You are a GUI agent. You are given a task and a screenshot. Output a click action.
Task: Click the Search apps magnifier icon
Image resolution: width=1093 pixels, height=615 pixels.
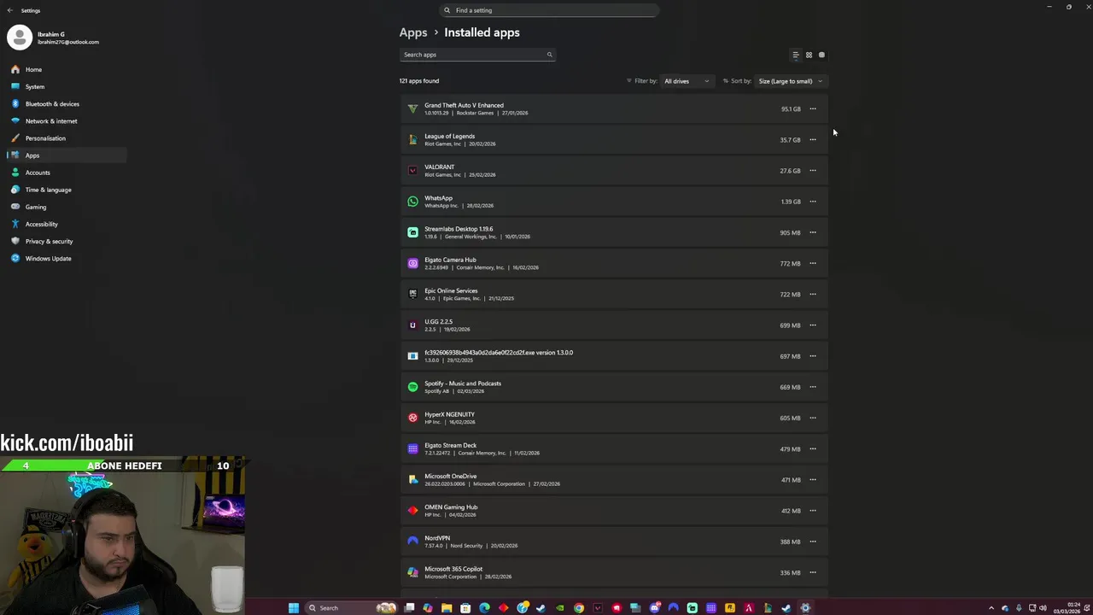point(549,55)
